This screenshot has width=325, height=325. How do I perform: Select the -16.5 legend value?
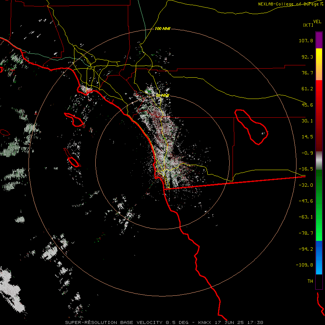tap(306, 169)
